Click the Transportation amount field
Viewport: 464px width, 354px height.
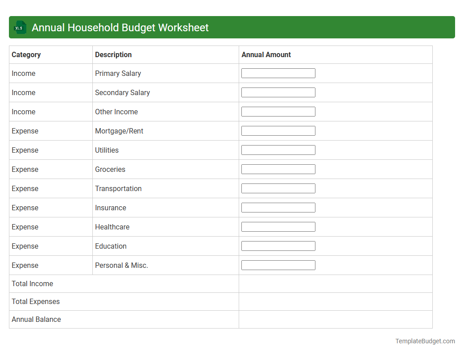tap(278, 188)
